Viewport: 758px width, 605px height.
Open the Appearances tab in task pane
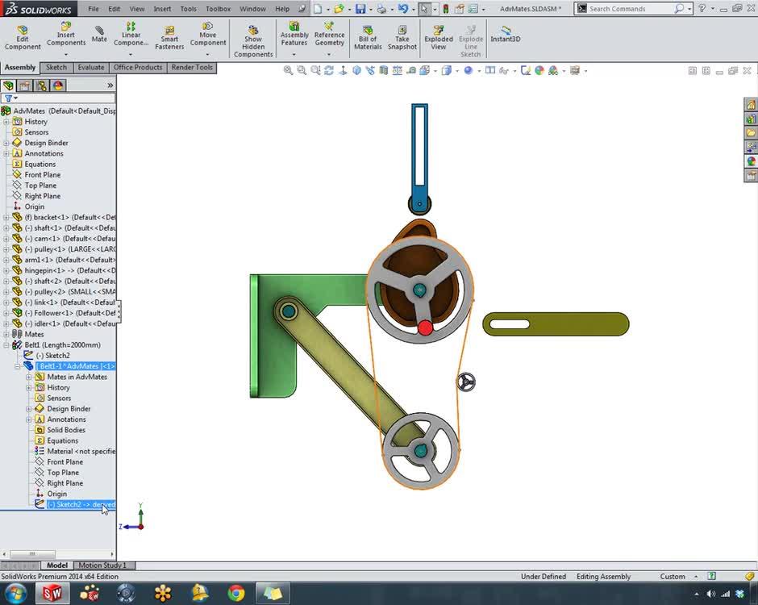click(x=751, y=161)
